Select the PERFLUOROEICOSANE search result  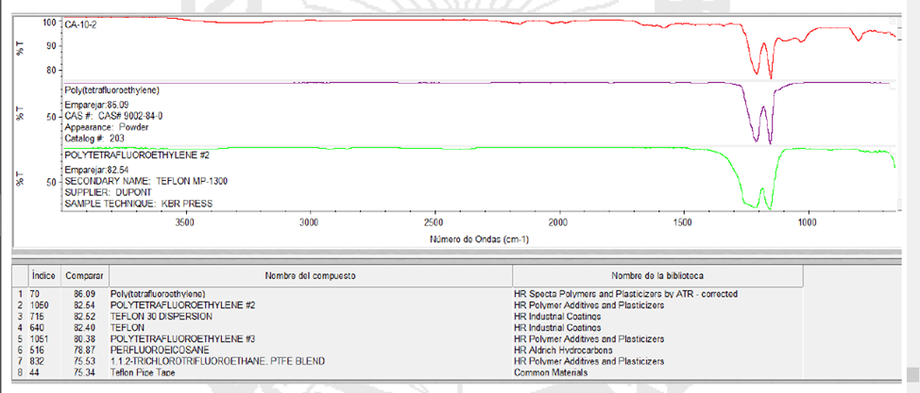coord(153,351)
